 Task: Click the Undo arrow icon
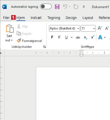pyautogui.click(x=65, y=7)
